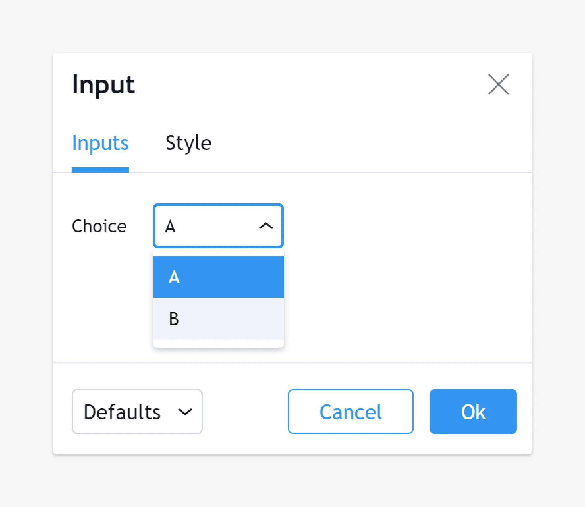Pick the highlighted option A in list
585x507 pixels.
pos(218,277)
